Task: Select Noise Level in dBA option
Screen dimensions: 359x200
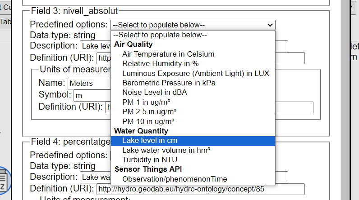Action: point(193,93)
